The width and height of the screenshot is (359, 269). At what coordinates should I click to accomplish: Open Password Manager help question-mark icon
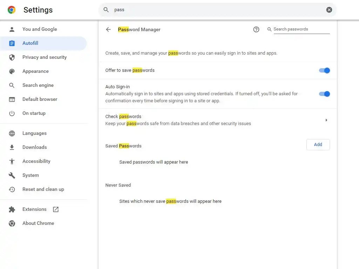(256, 29)
